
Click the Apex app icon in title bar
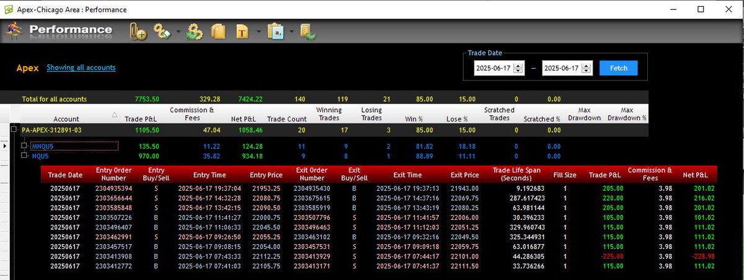tap(9, 9)
